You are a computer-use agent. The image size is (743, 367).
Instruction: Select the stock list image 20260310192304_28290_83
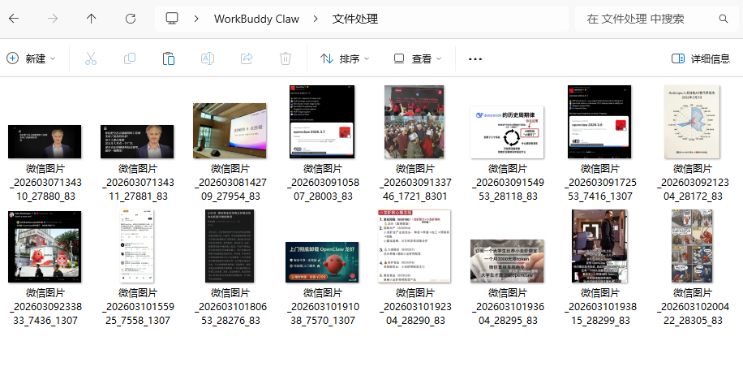point(414,246)
